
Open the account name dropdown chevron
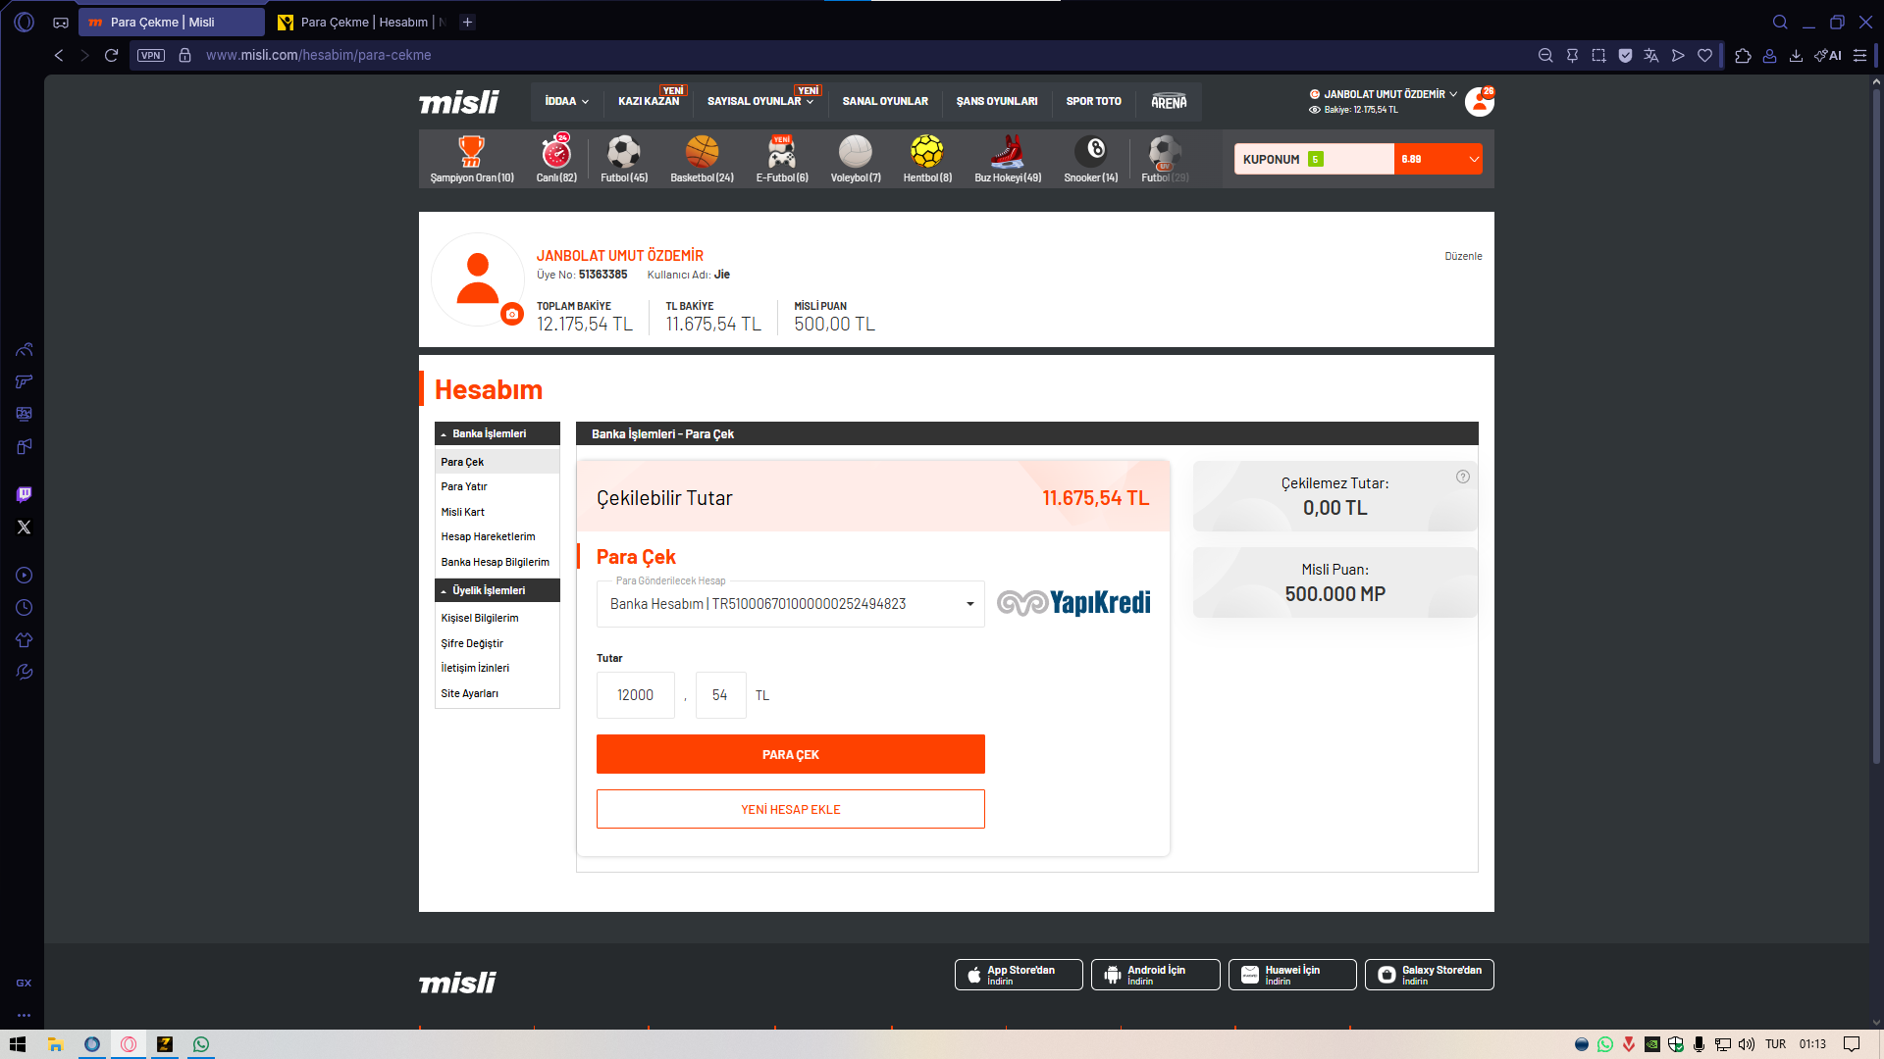(1453, 94)
